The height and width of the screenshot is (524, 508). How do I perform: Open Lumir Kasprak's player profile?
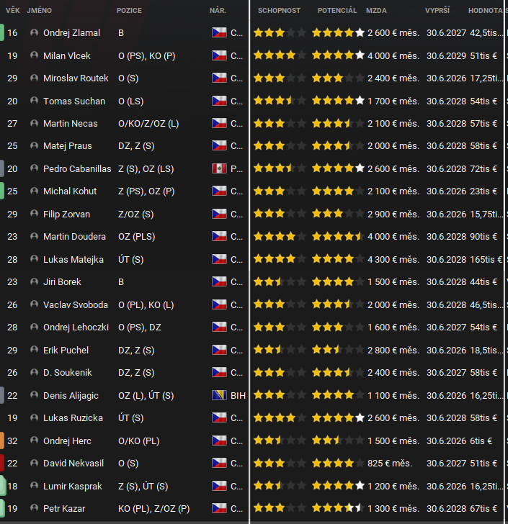coord(73,486)
